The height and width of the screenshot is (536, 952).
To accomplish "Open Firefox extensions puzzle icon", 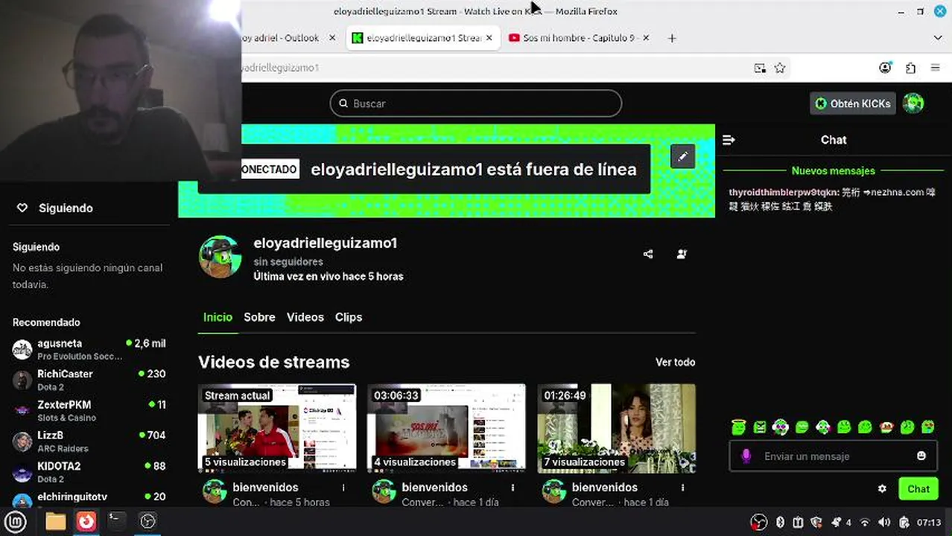I will tap(910, 68).
